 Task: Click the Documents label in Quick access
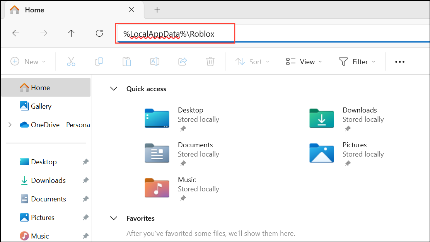pos(195,145)
